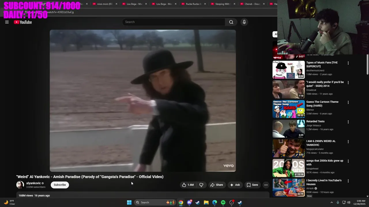The image size is (369, 207).
Task: Open the Windows Start menu
Action: [x=129, y=202]
